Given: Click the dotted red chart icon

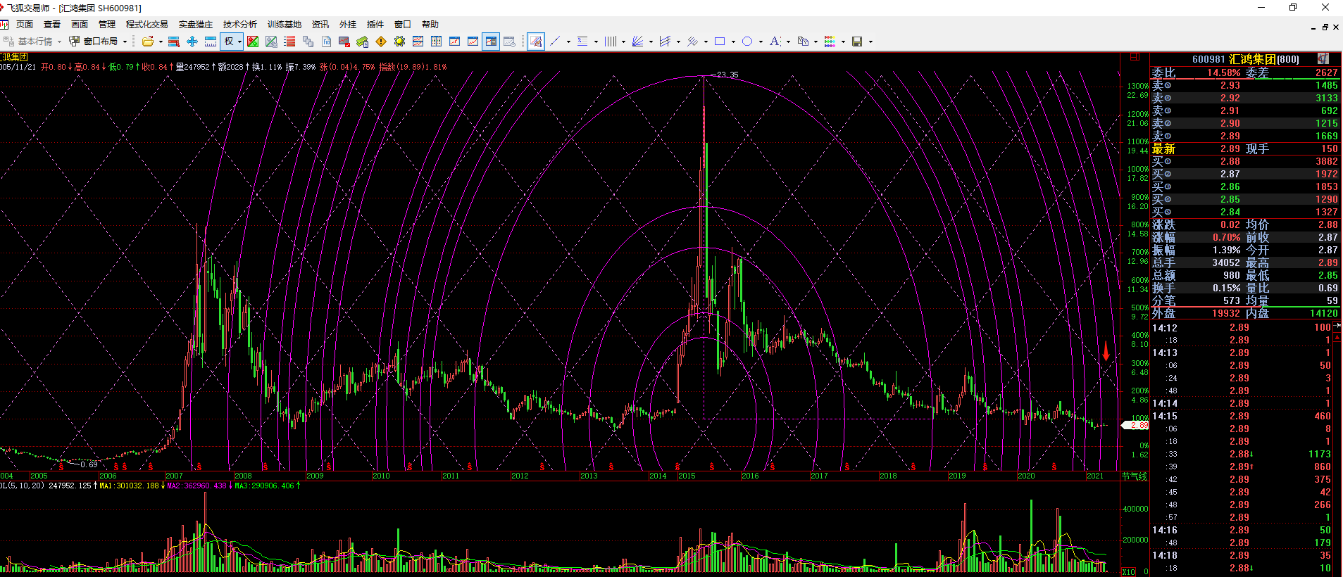Looking at the screenshot, I should (454, 42).
